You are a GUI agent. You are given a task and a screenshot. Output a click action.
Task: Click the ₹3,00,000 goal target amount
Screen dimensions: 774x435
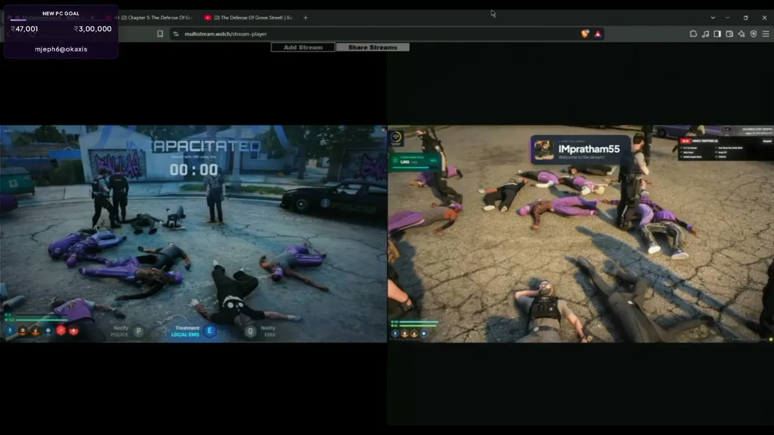[x=93, y=29]
